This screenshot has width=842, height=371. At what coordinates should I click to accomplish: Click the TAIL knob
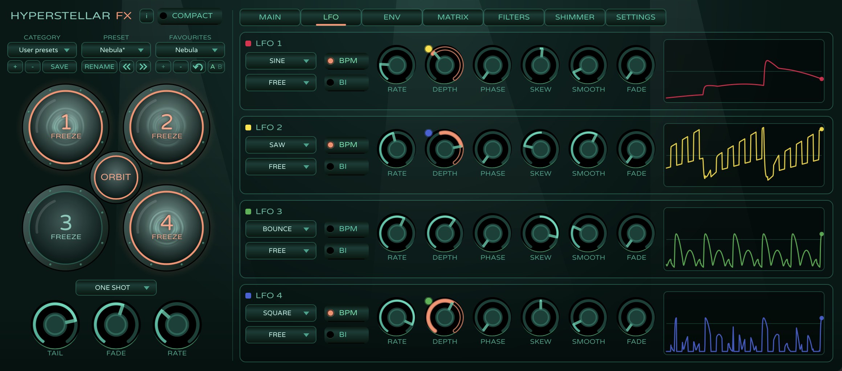pos(55,324)
